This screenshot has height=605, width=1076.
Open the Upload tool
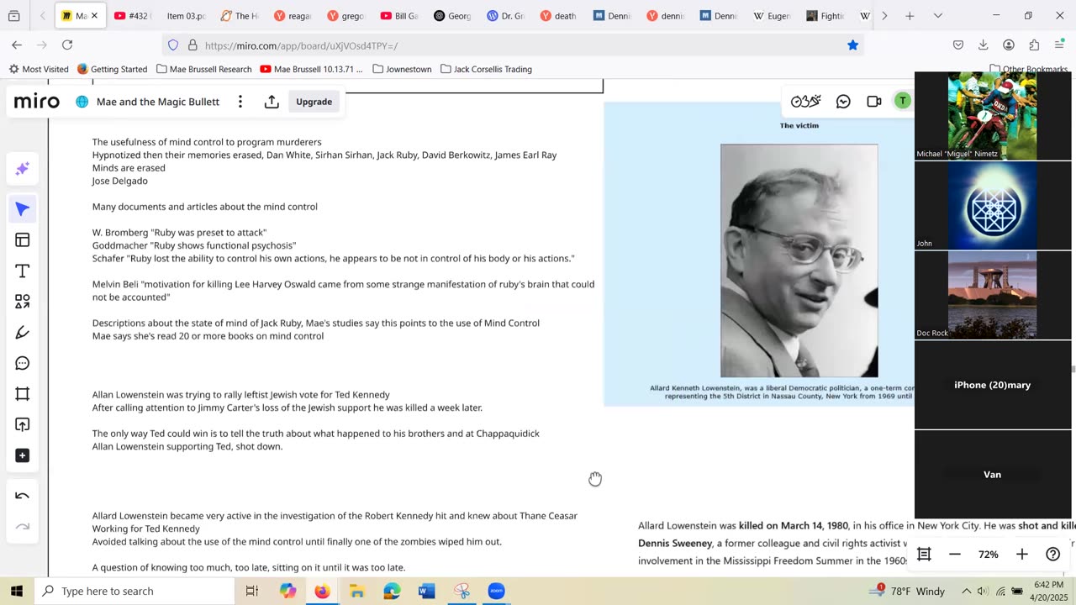coord(23,425)
